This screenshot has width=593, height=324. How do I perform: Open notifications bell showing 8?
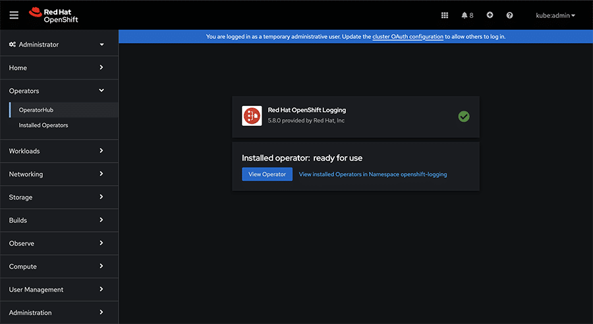click(x=467, y=15)
